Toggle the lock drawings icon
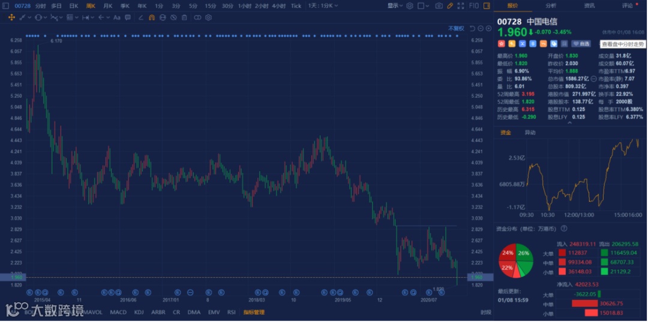This screenshot has height=322, width=648. pos(163,18)
